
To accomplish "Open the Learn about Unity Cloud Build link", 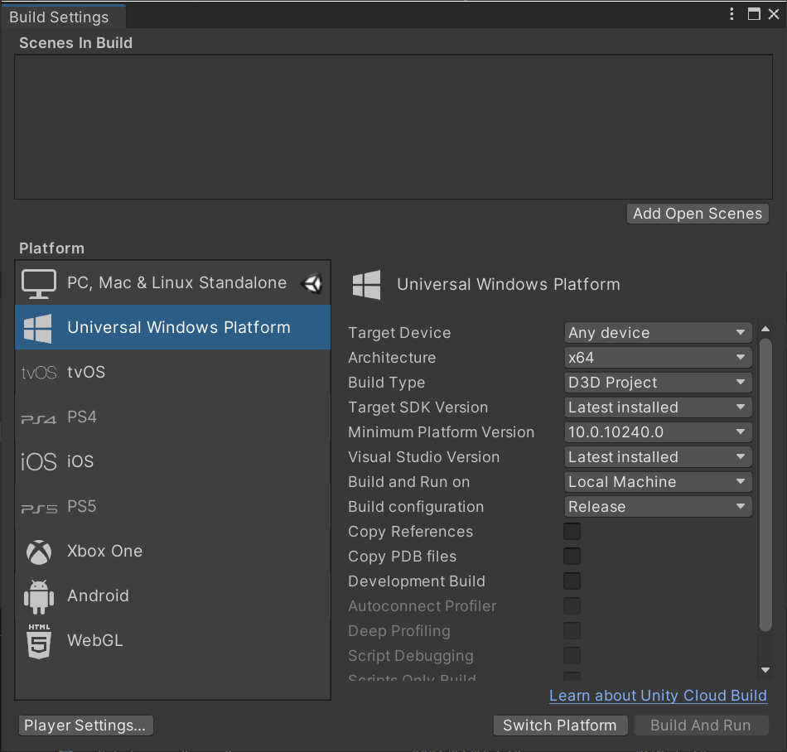I will pos(658,696).
